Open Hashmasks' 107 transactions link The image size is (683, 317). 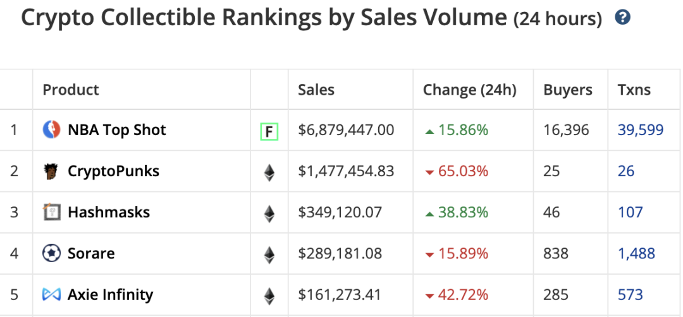pyautogui.click(x=630, y=212)
